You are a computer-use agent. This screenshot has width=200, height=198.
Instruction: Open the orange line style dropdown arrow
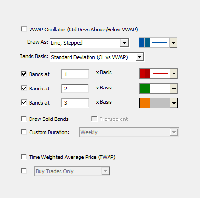173,103
